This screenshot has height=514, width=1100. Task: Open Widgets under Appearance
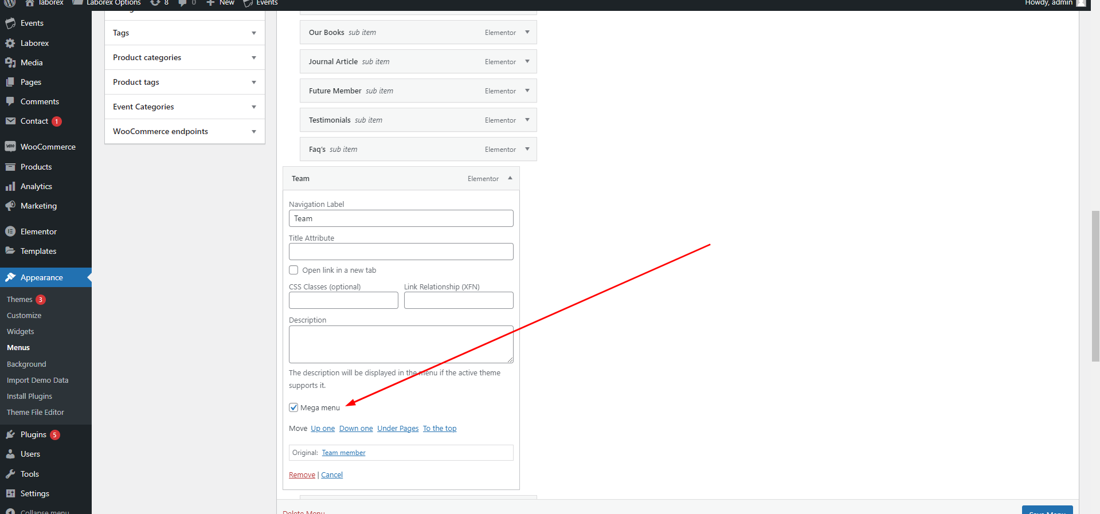pos(21,331)
